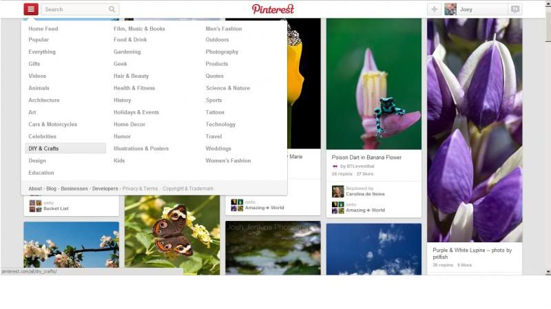Screen dimensions: 551x309
Task: Click the search magnifier icon
Action: [x=112, y=10]
